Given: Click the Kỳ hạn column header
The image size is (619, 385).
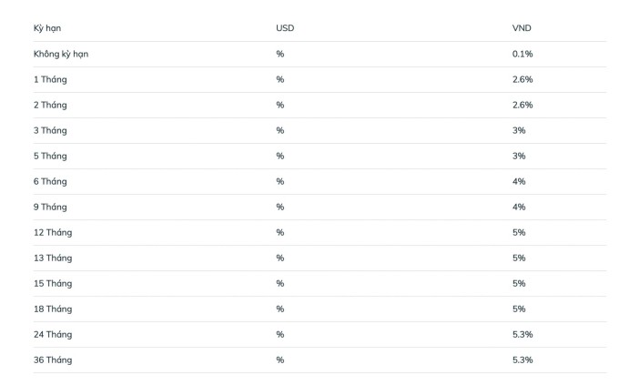Looking at the screenshot, I should pos(47,28).
